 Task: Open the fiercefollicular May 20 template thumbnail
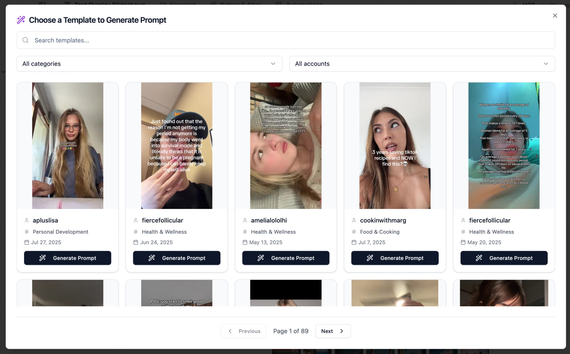tap(504, 146)
